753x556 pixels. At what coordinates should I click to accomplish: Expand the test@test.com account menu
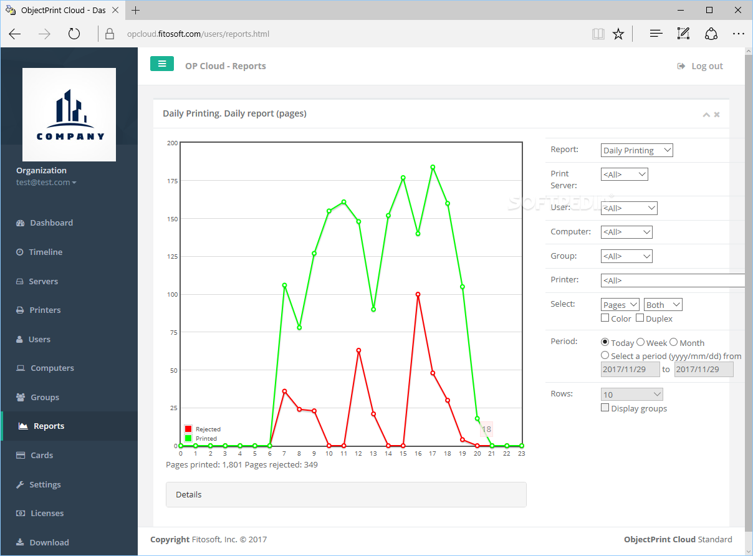click(x=46, y=183)
